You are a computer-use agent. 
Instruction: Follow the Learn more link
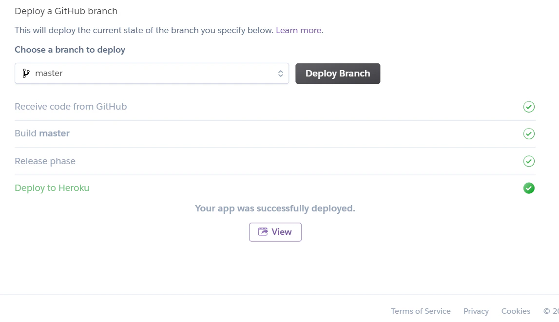[298, 30]
